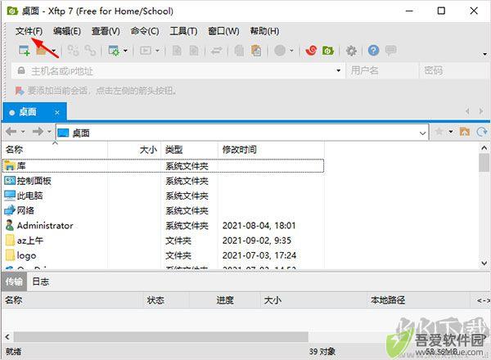Viewport: 491px width, 360px height.
Task: Click the tab scroll left arrow
Action: 467,111
